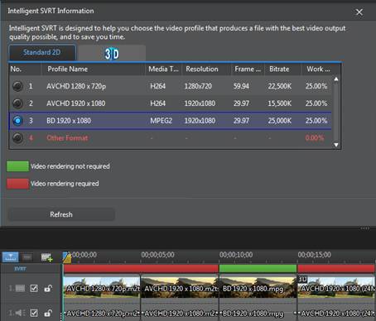This screenshot has height=321, width=376.
Task: Click the red 0.00% workload value
Action: pyautogui.click(x=315, y=138)
